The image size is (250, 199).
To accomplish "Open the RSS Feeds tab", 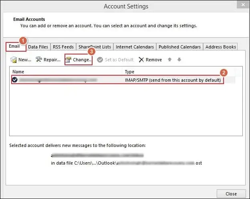I will 63,47.
